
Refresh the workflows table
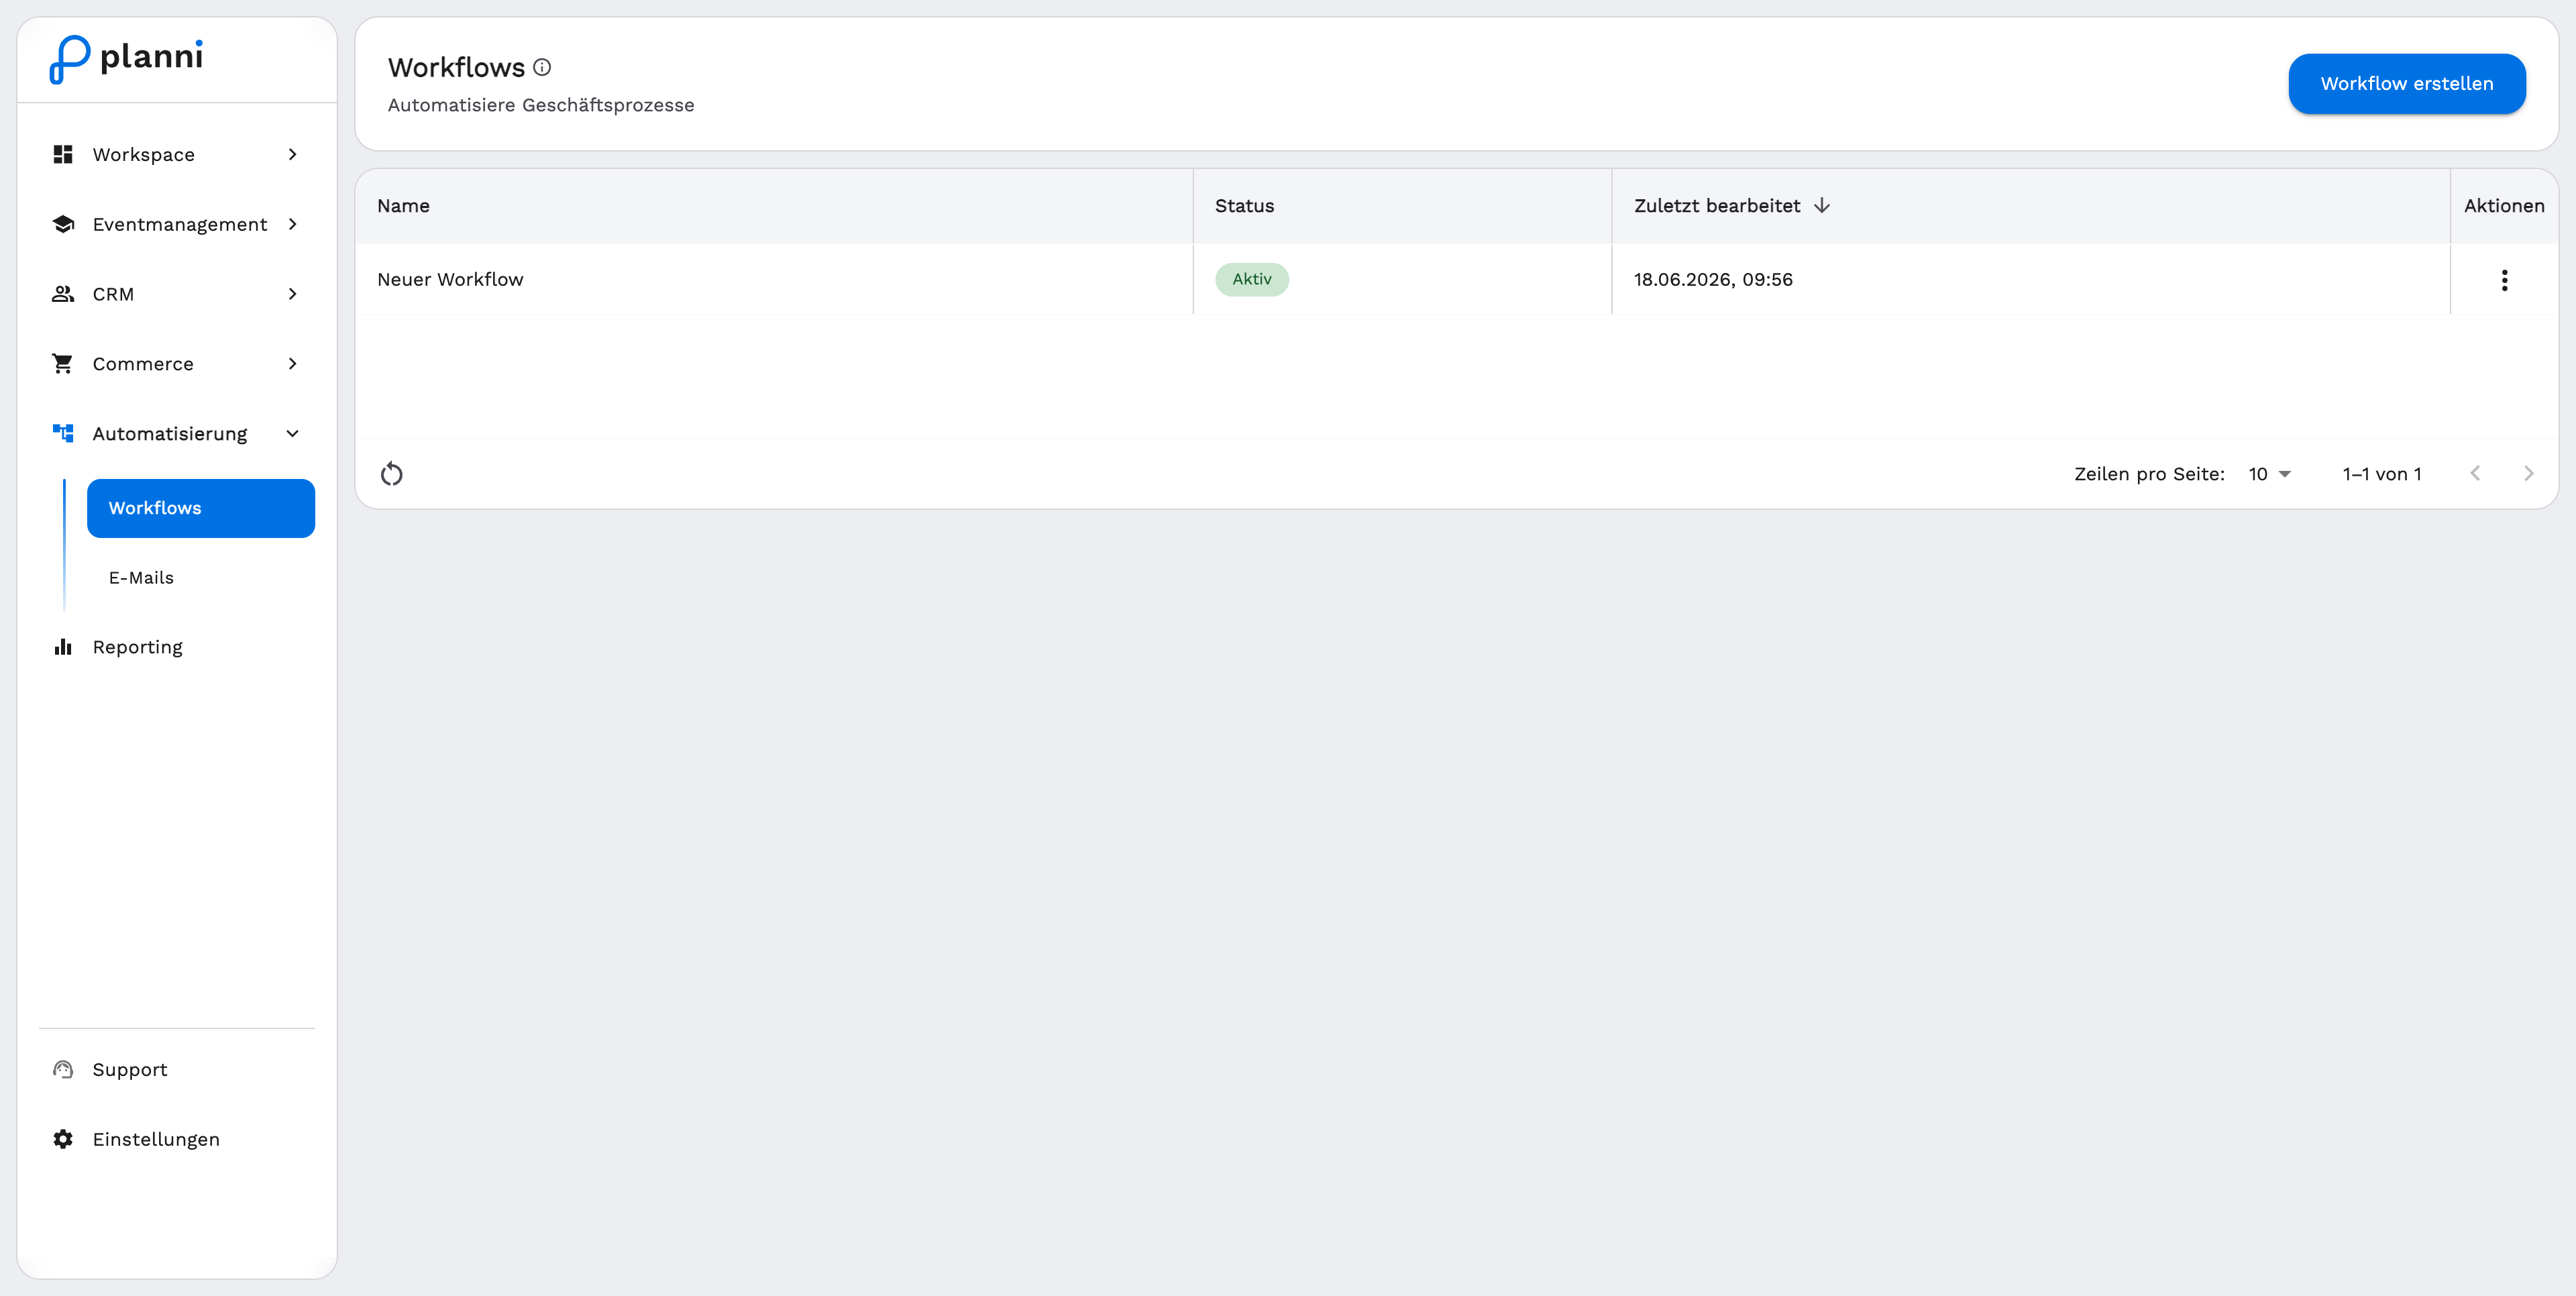pos(392,474)
